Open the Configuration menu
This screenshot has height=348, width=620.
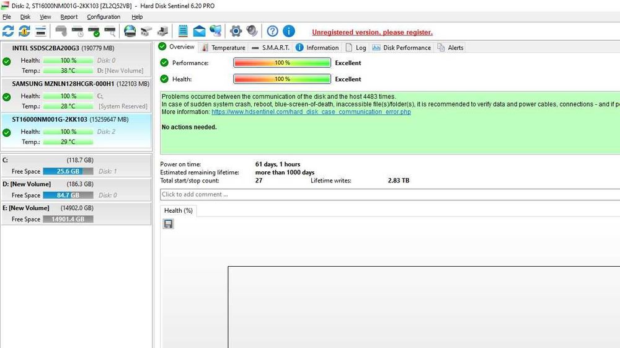click(x=104, y=17)
